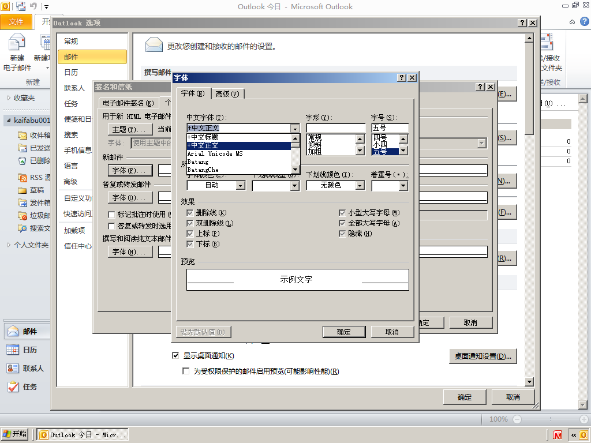Select 加粗 (Bold) in font style list

(331, 152)
